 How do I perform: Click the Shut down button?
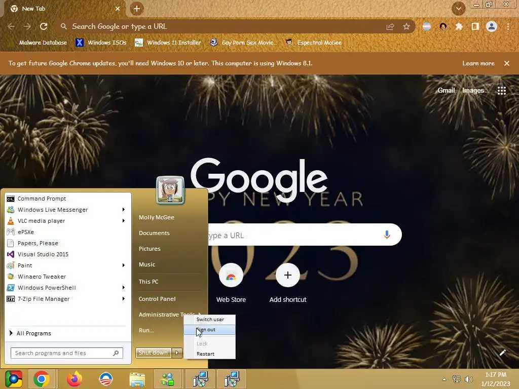[x=154, y=353]
